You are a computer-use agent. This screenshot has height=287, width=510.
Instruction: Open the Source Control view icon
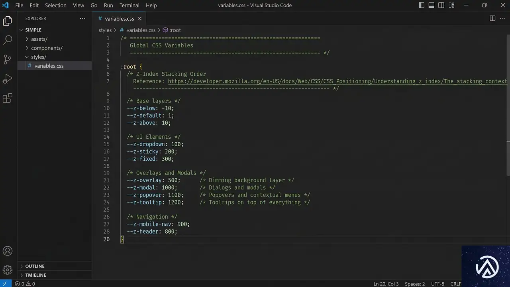[8, 59]
